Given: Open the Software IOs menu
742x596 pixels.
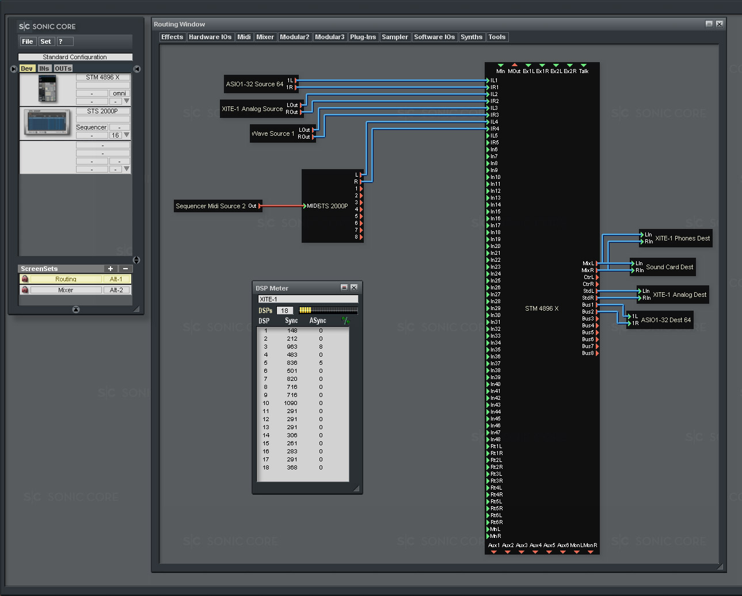Looking at the screenshot, I should coord(435,37).
